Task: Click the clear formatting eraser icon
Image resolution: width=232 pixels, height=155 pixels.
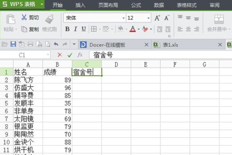Action: point(145,29)
